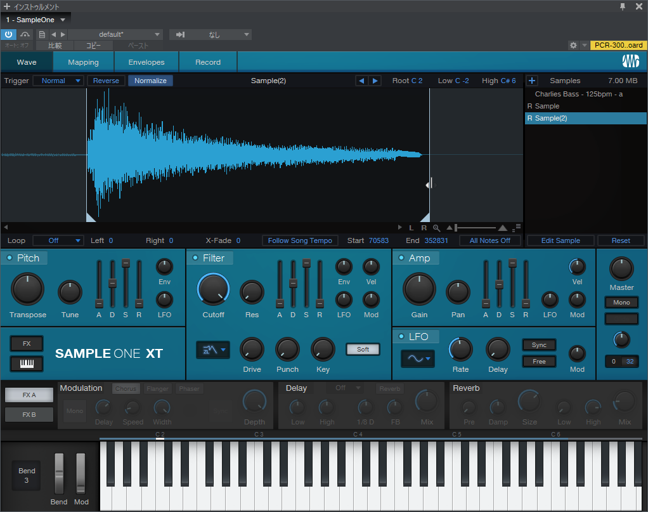Add a new instrument with plus icon

(x=6, y=6)
